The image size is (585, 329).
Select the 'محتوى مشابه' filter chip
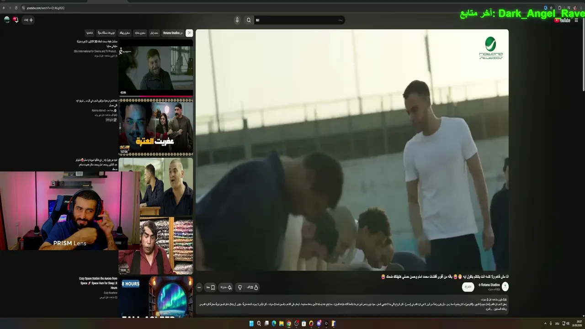(x=140, y=33)
